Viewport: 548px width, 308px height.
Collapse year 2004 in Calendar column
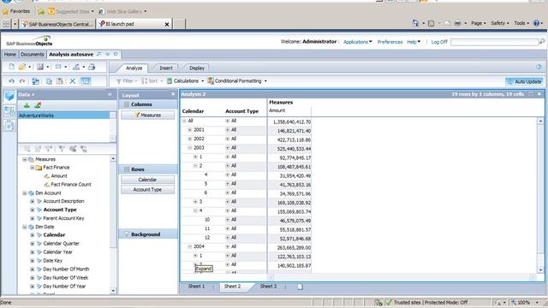click(x=190, y=246)
